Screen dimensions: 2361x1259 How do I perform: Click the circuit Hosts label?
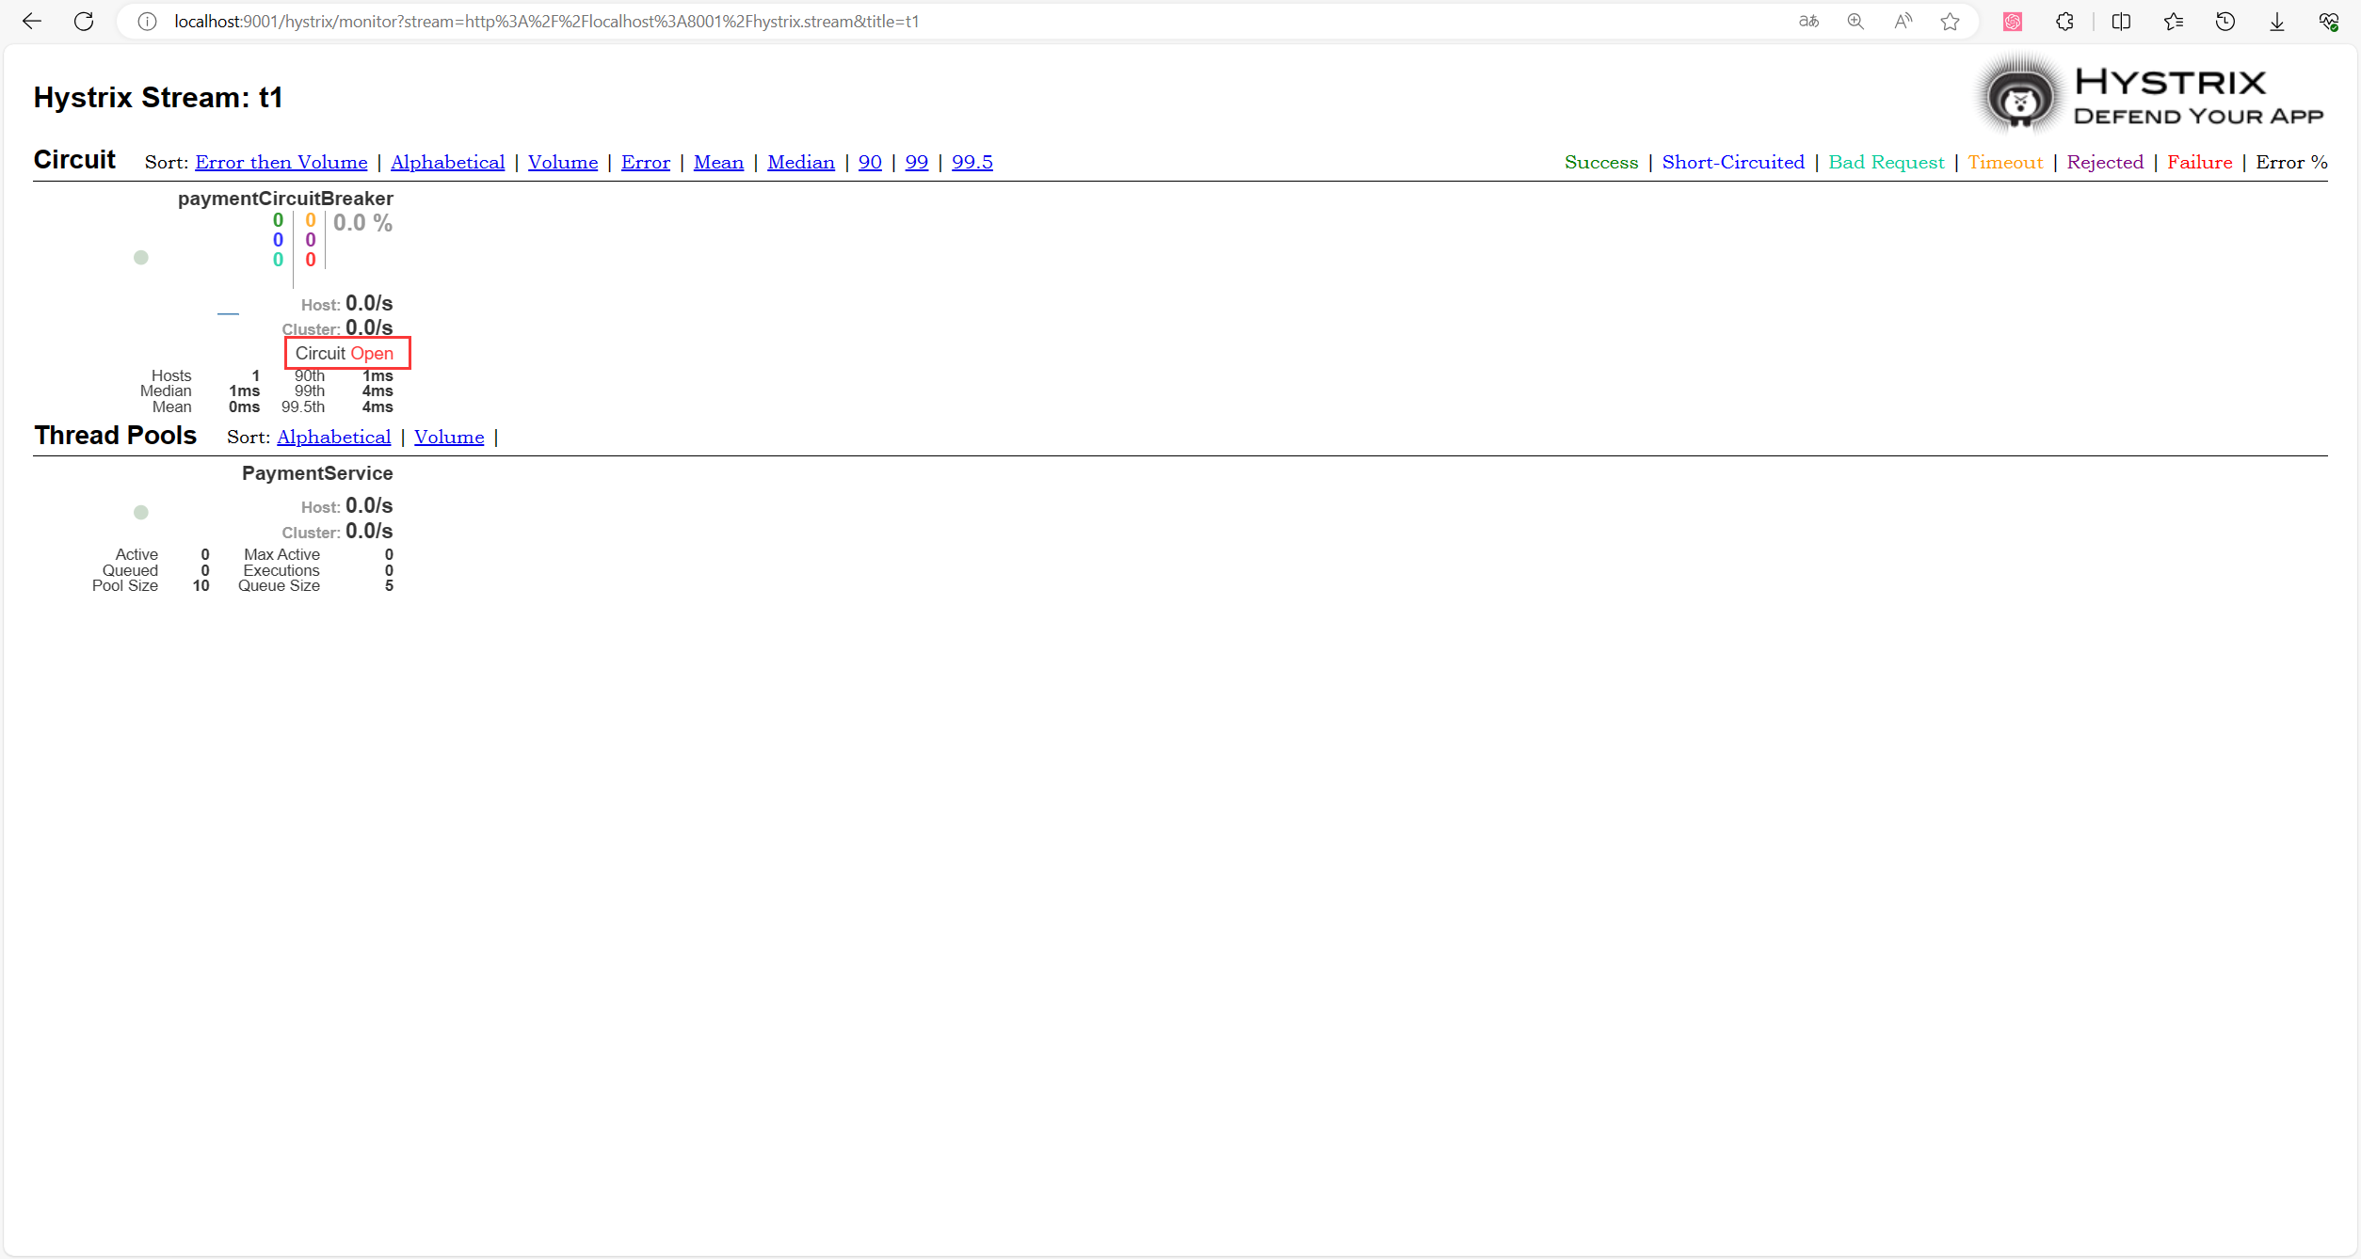[171, 375]
